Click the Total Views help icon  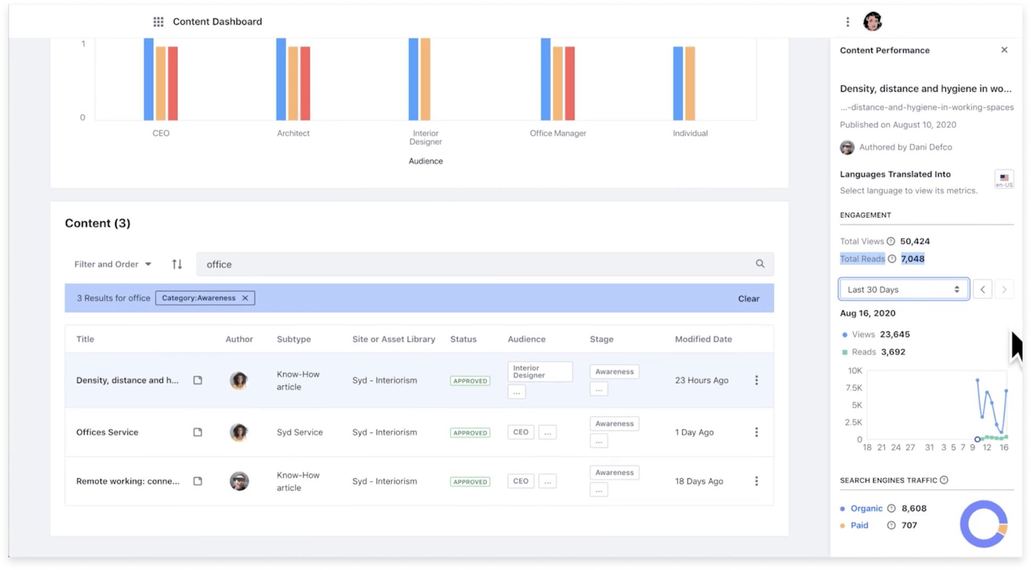(890, 241)
